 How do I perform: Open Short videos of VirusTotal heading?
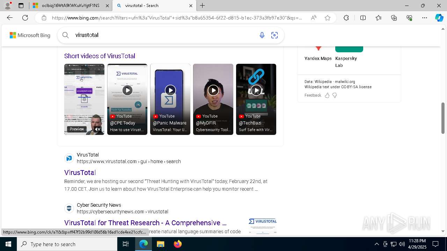point(100,56)
